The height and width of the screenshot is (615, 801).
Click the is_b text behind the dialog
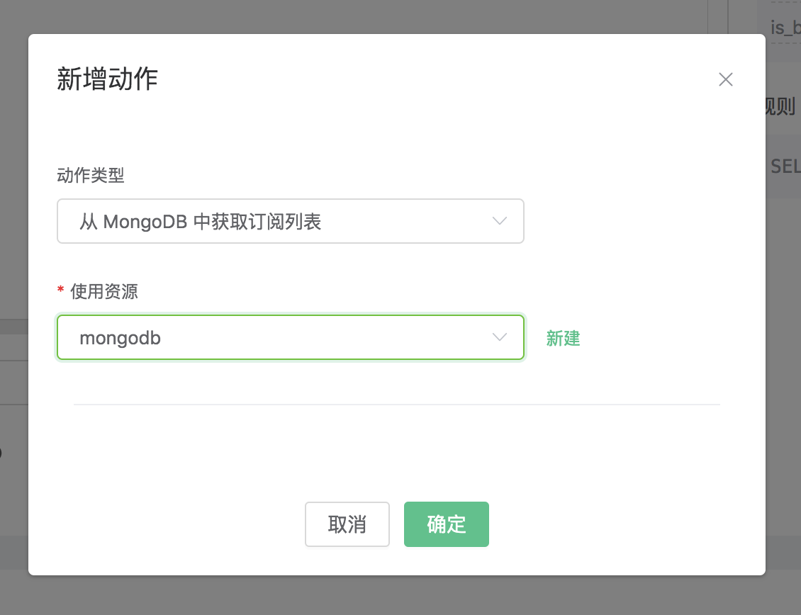click(x=785, y=28)
